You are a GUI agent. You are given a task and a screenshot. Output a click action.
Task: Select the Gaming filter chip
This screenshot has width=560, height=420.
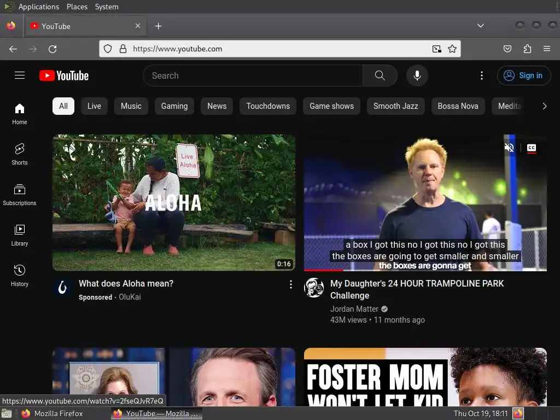tap(174, 106)
